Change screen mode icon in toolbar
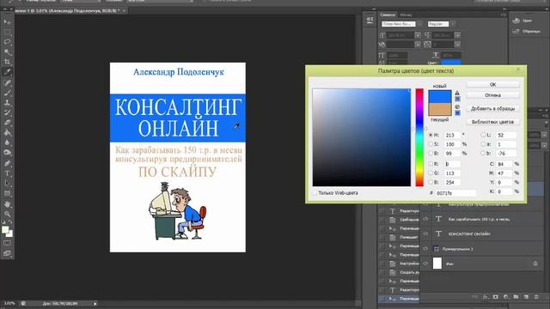This screenshot has width=550, height=309. pyautogui.click(x=7, y=253)
